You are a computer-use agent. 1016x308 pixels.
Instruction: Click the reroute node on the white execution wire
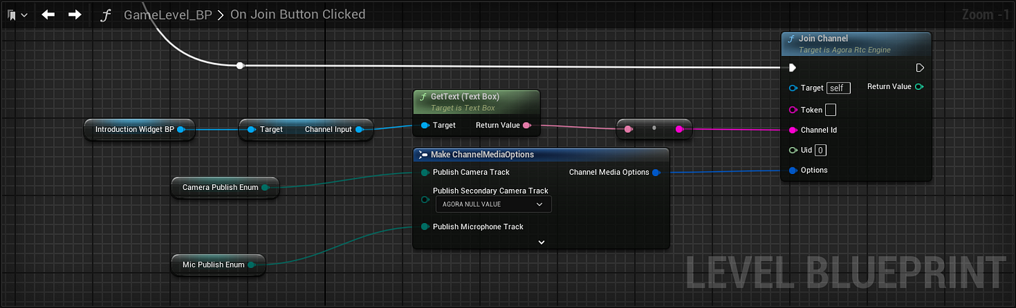point(240,66)
